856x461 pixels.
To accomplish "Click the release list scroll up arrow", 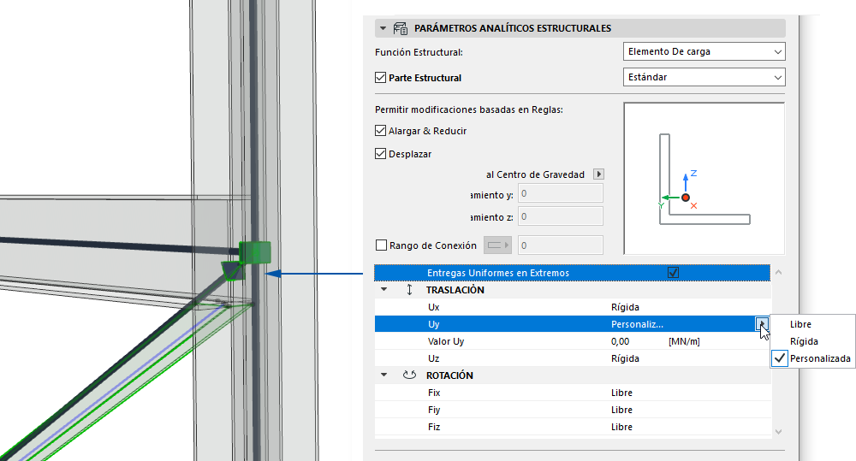I will (x=778, y=272).
